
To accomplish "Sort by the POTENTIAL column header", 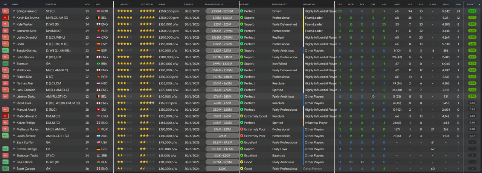I will pyautogui.click(x=147, y=4).
